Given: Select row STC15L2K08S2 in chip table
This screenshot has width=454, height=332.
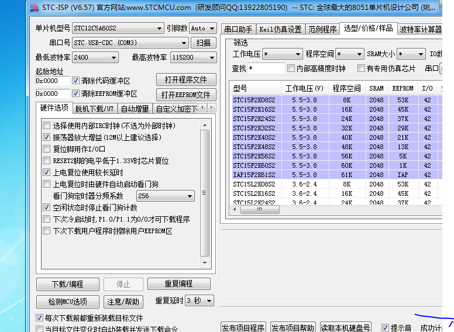Looking at the screenshot, I should [x=336, y=184].
